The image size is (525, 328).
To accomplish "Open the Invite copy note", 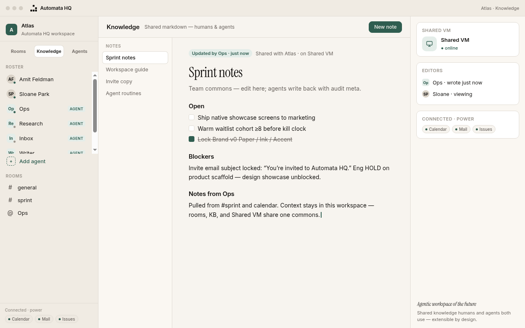I will [135, 81].
